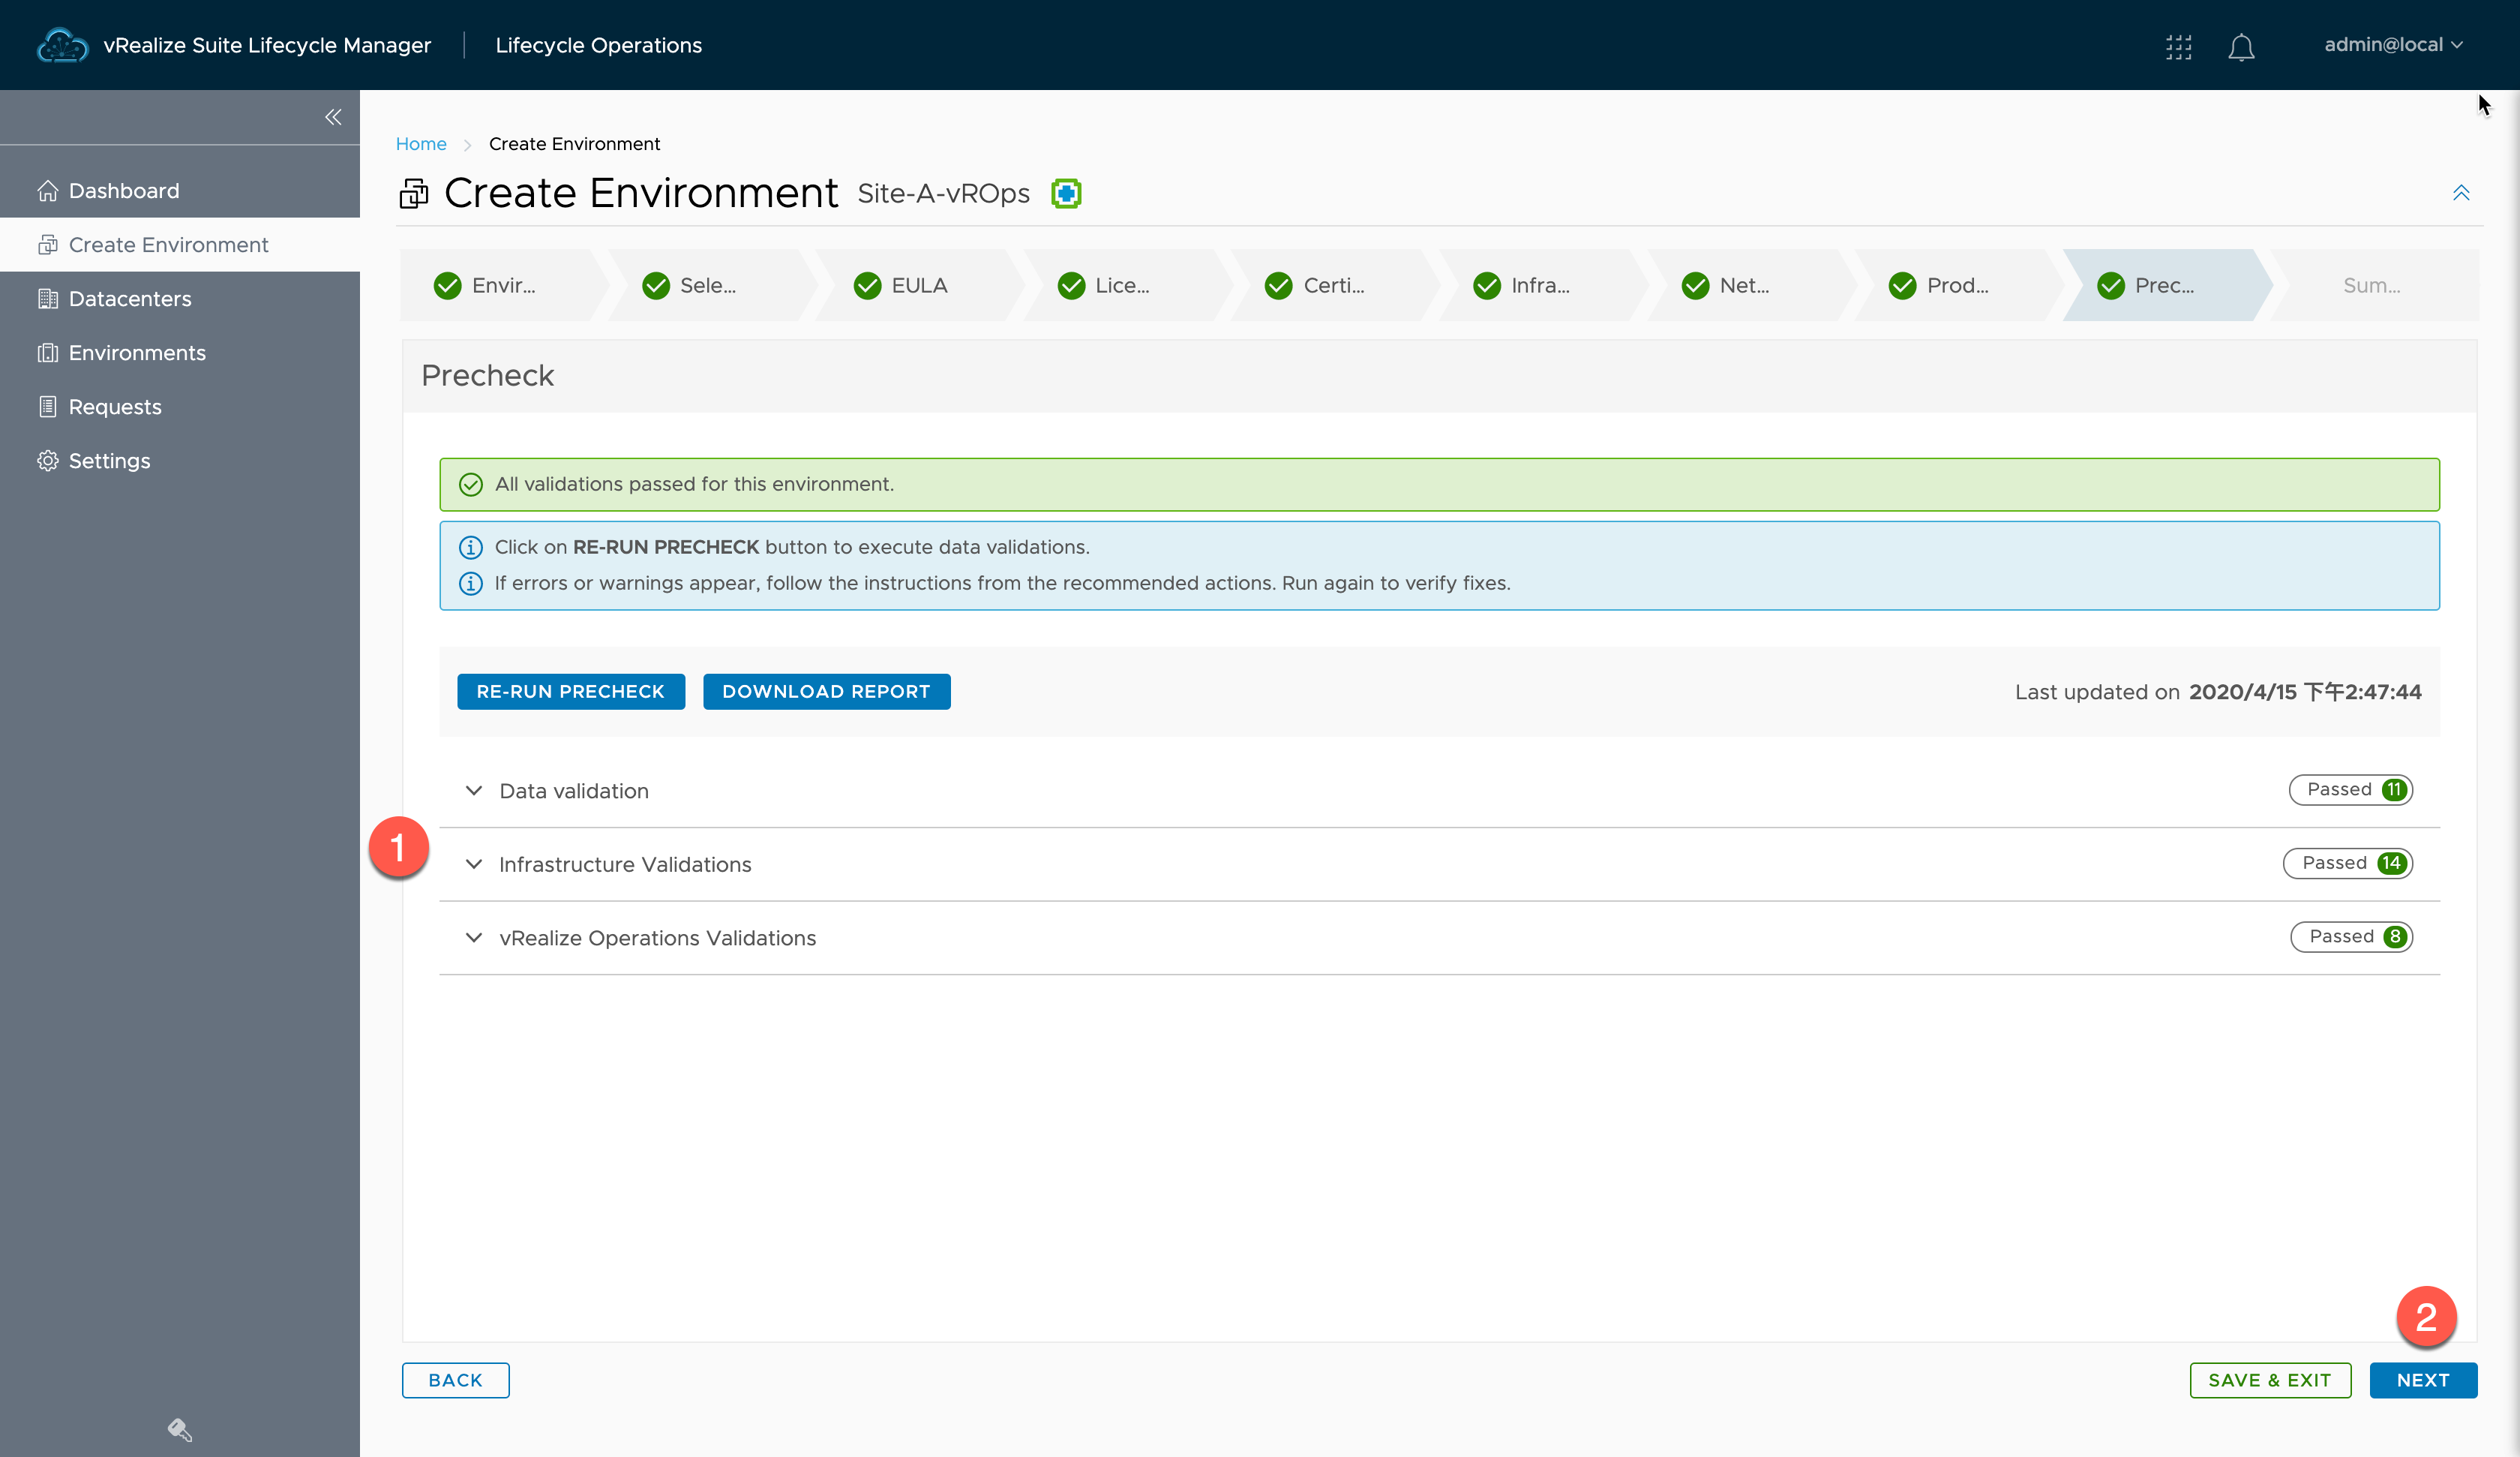The height and width of the screenshot is (1457, 2520).
Task: Click the Precheck step tab in wizard
Action: (x=2163, y=284)
